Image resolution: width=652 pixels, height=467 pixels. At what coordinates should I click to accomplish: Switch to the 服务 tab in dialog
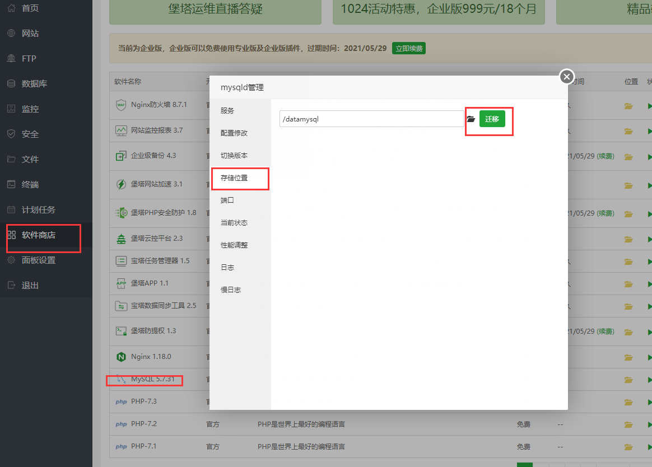pos(227,111)
